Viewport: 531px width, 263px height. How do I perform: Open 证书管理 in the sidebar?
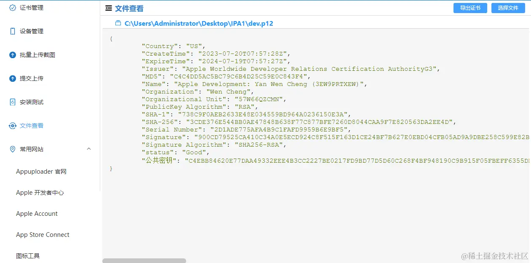tap(32, 8)
